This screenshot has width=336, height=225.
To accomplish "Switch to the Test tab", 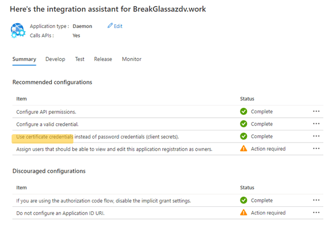I will (x=79, y=59).
